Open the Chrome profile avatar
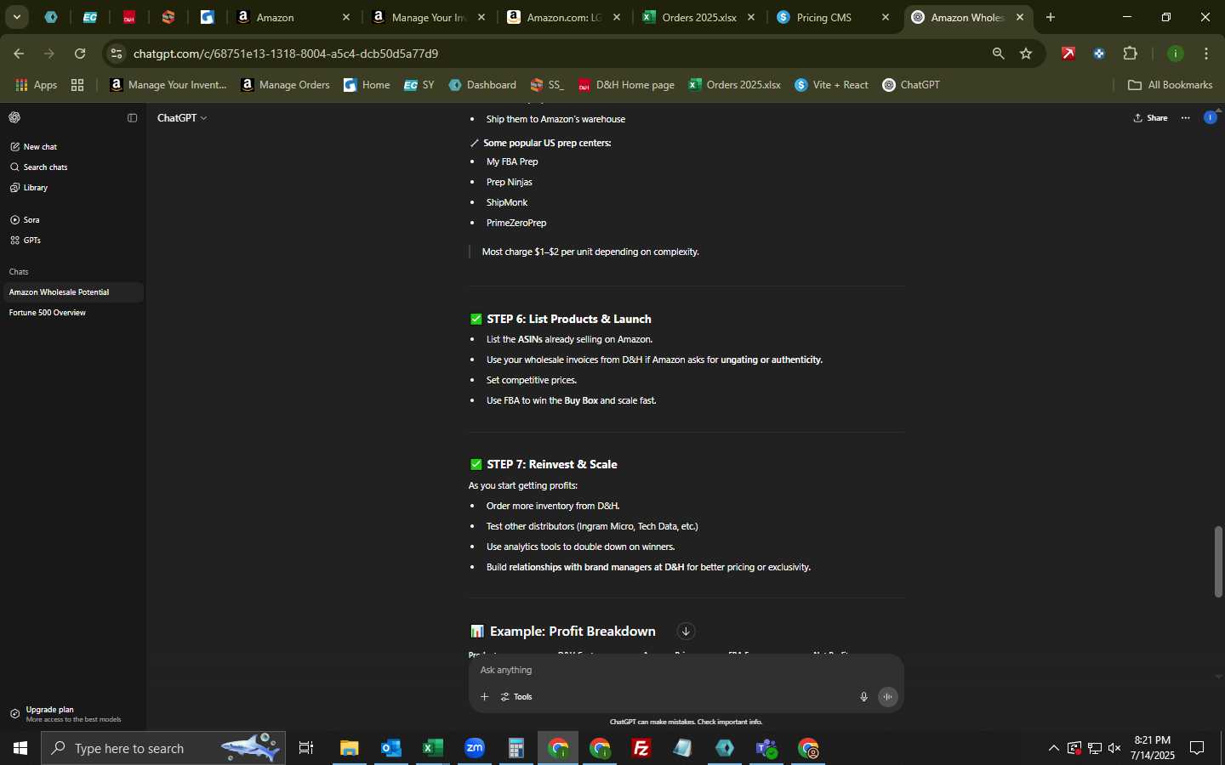Image resolution: width=1225 pixels, height=765 pixels. point(1176,54)
